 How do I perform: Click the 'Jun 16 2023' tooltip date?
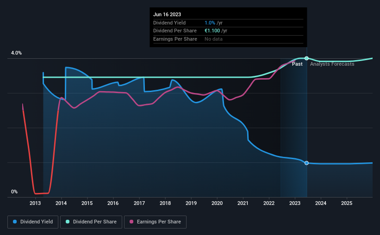tap(167, 14)
